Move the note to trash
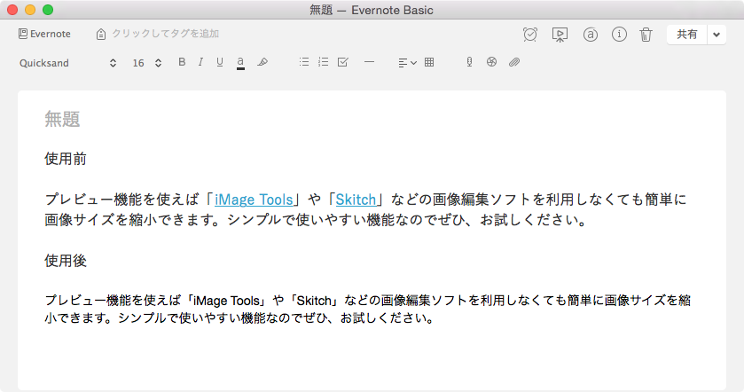Screen dimensions: 744x392 646,35
